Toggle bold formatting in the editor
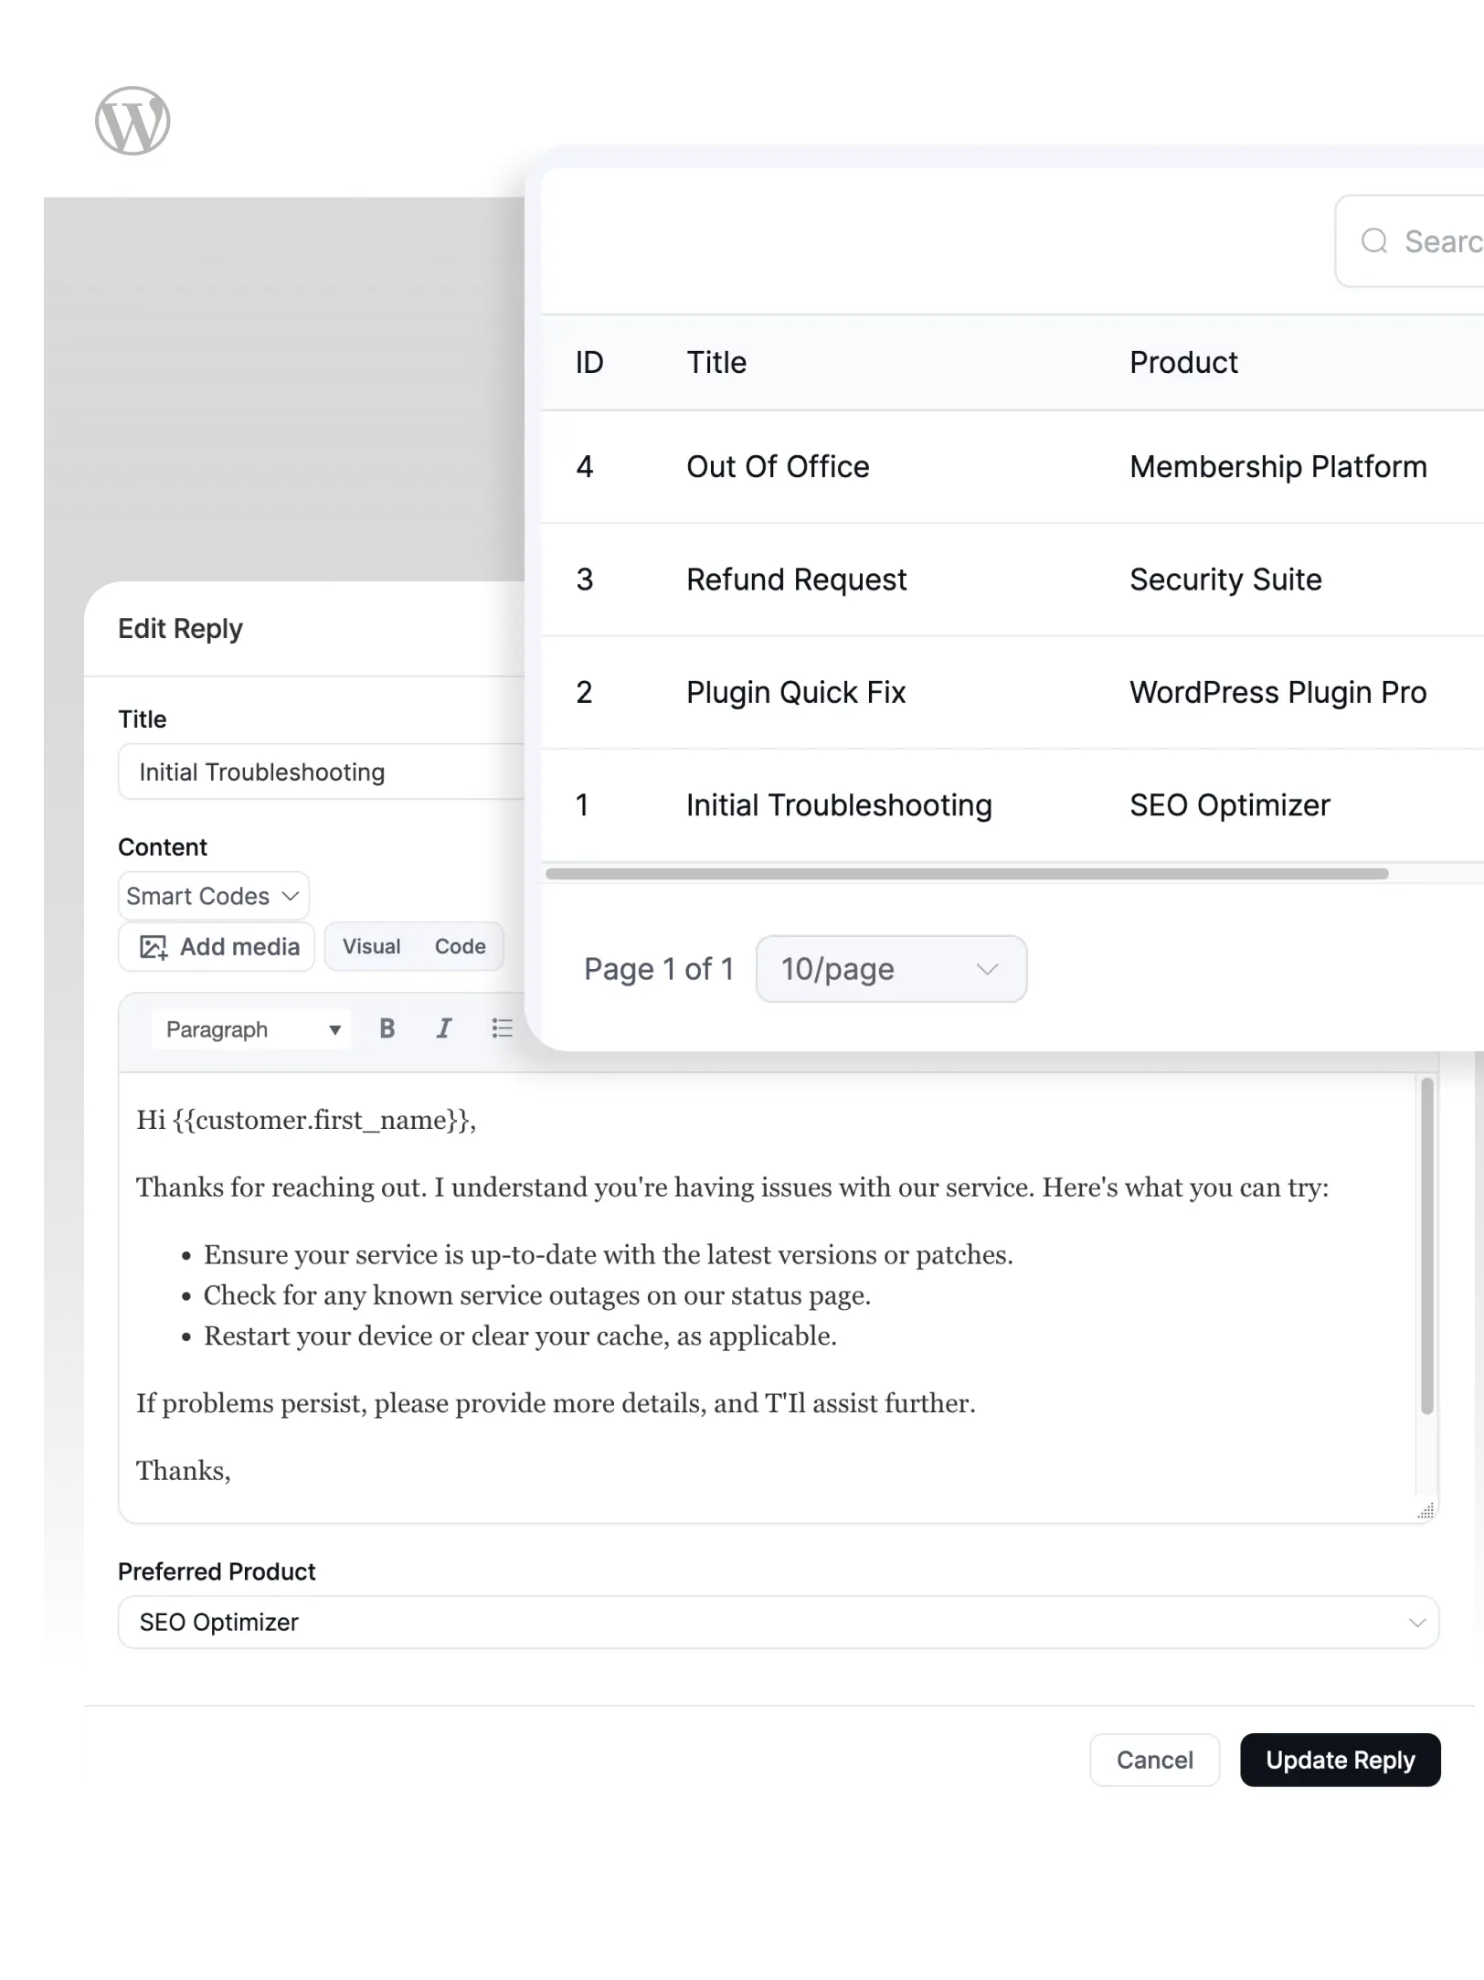 coord(387,1028)
